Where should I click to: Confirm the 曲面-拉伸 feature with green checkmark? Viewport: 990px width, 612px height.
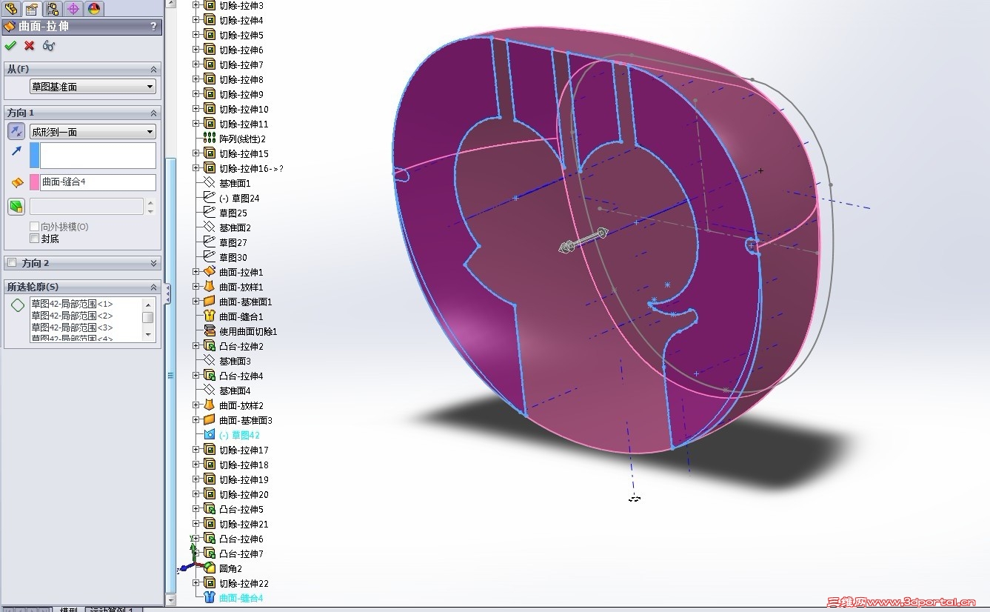click(x=10, y=46)
